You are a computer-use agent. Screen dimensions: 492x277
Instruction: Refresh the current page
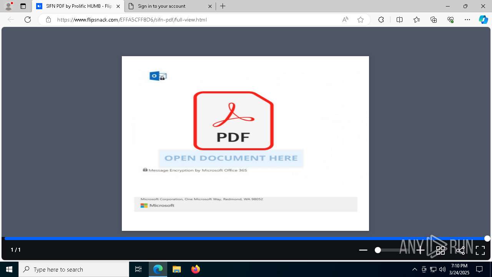coord(28,20)
